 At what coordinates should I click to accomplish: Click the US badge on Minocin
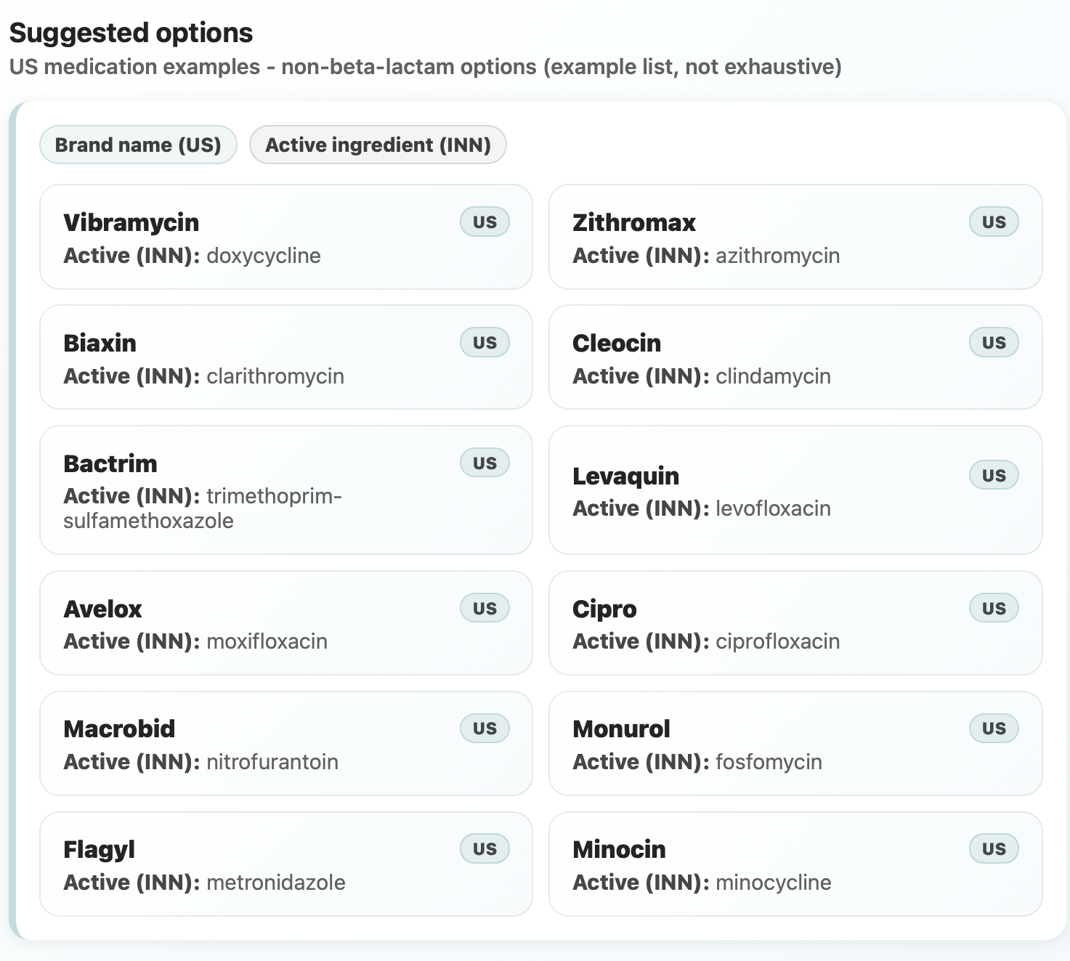pos(994,849)
